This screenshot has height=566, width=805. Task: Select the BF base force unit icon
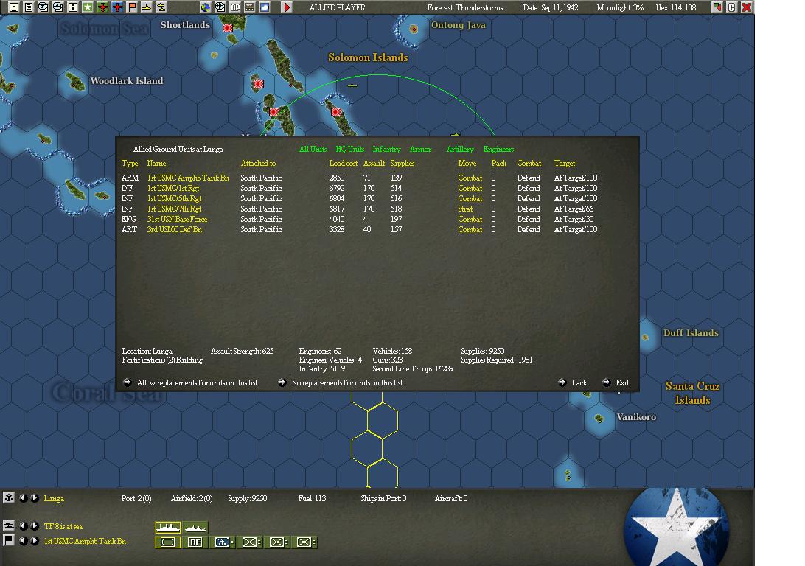(195, 542)
